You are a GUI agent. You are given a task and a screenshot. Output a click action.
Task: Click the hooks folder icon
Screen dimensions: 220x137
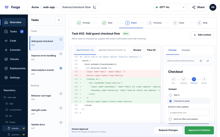(x=7, y=122)
